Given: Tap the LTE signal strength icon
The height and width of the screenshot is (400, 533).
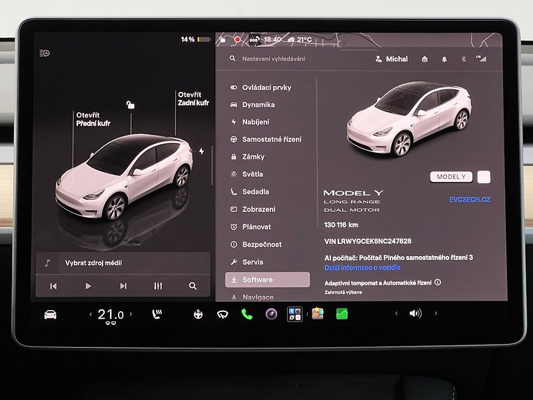Looking at the screenshot, I should click(481, 59).
